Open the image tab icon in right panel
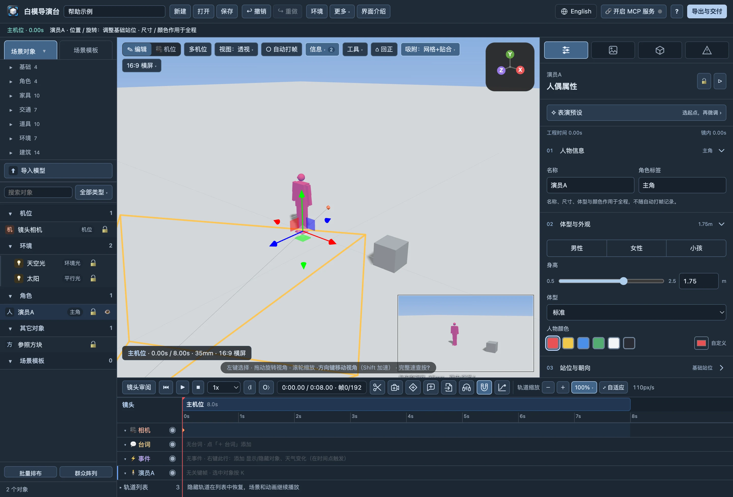 tap(613, 50)
